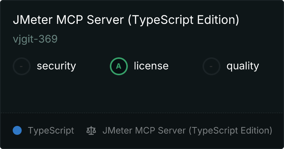The image size is (284, 149).
Task: Click the dash inside the security circle
Action: click(21, 66)
